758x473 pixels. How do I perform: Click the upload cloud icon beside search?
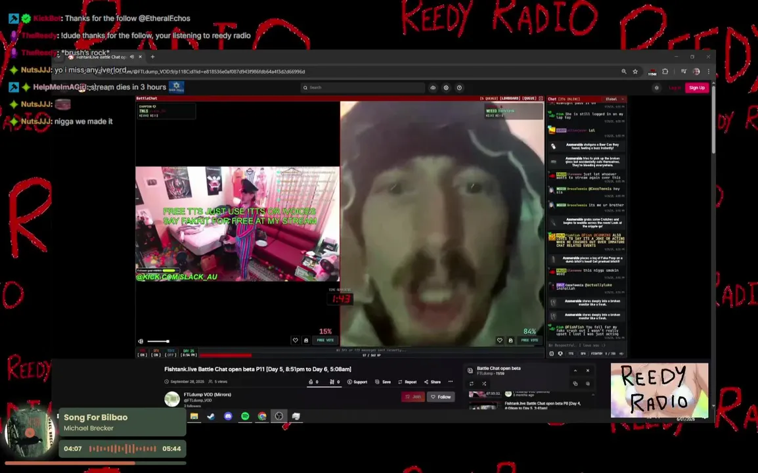[433, 87]
